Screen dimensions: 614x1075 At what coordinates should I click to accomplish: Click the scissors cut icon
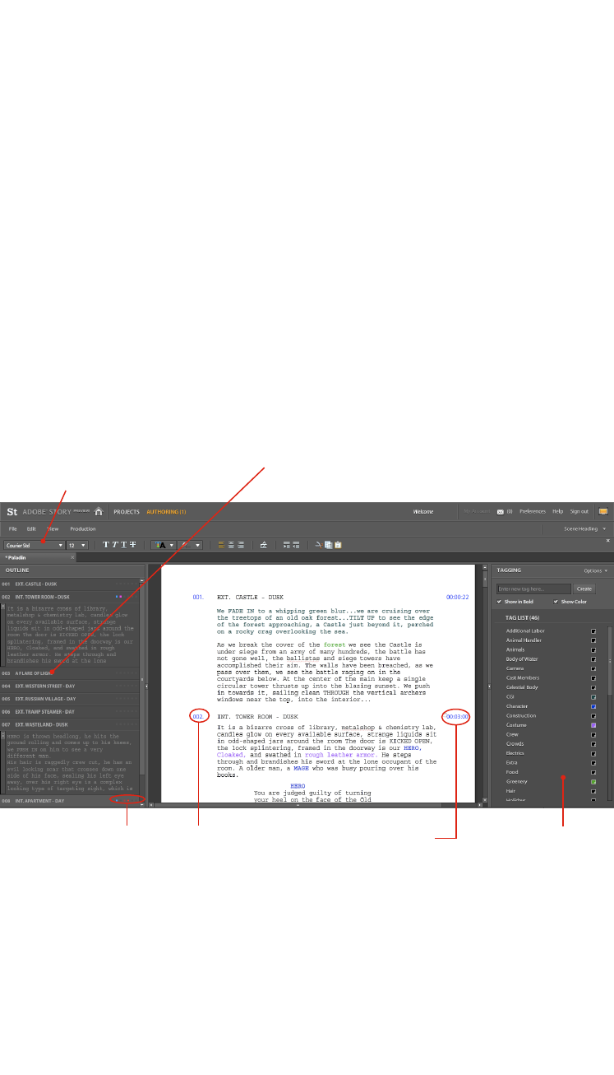click(318, 545)
